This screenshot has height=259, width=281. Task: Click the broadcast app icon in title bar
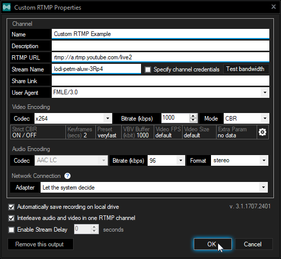tap(7, 7)
